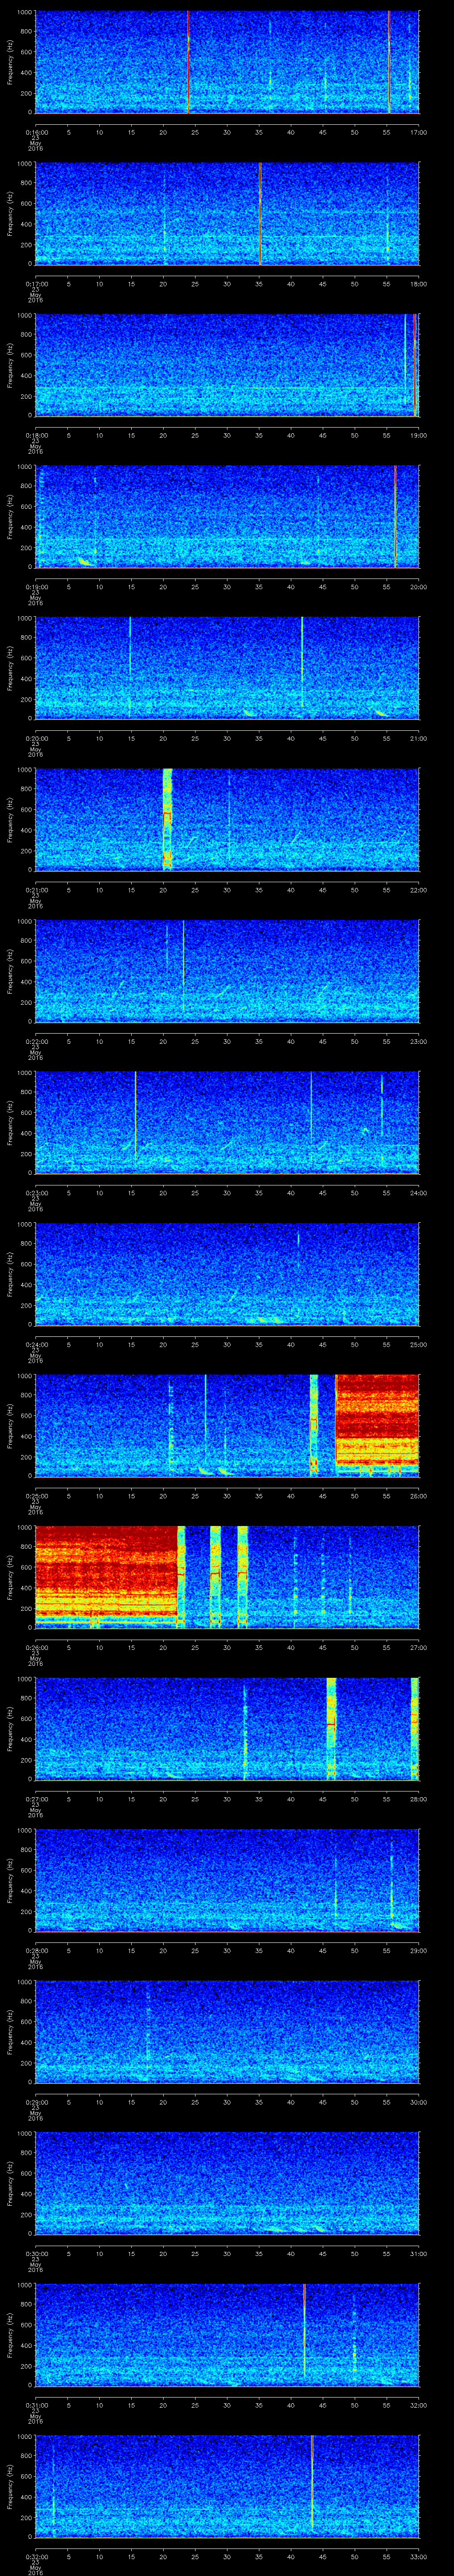Click the bright burst at 20 seconds in 0:21:00 spectrogram

tap(167, 819)
